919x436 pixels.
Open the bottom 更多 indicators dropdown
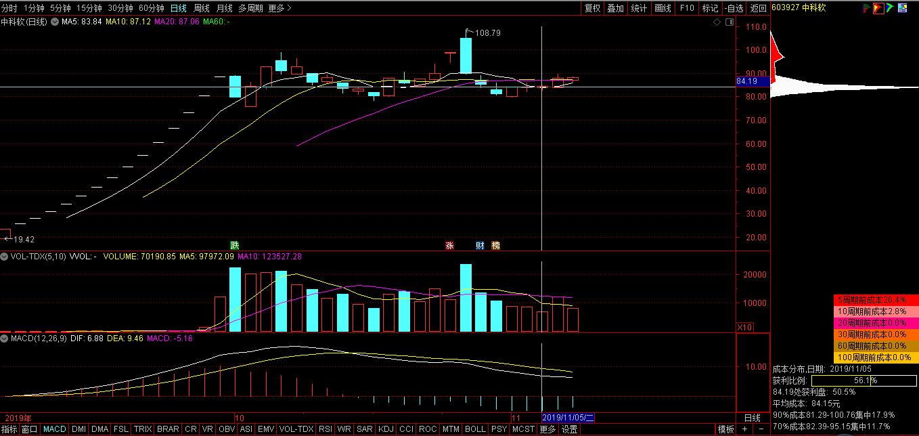coord(547,429)
